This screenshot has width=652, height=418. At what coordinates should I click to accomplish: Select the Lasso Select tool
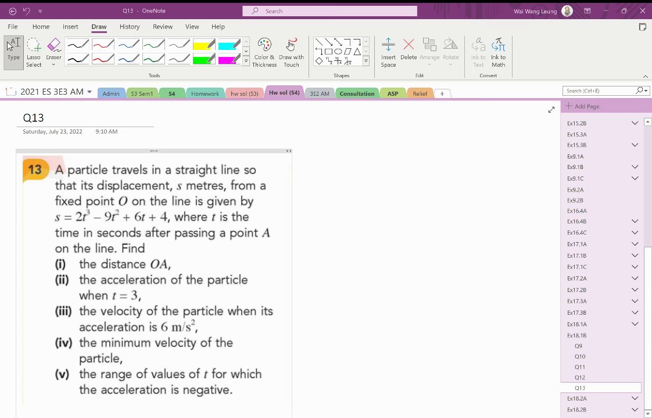(34, 52)
